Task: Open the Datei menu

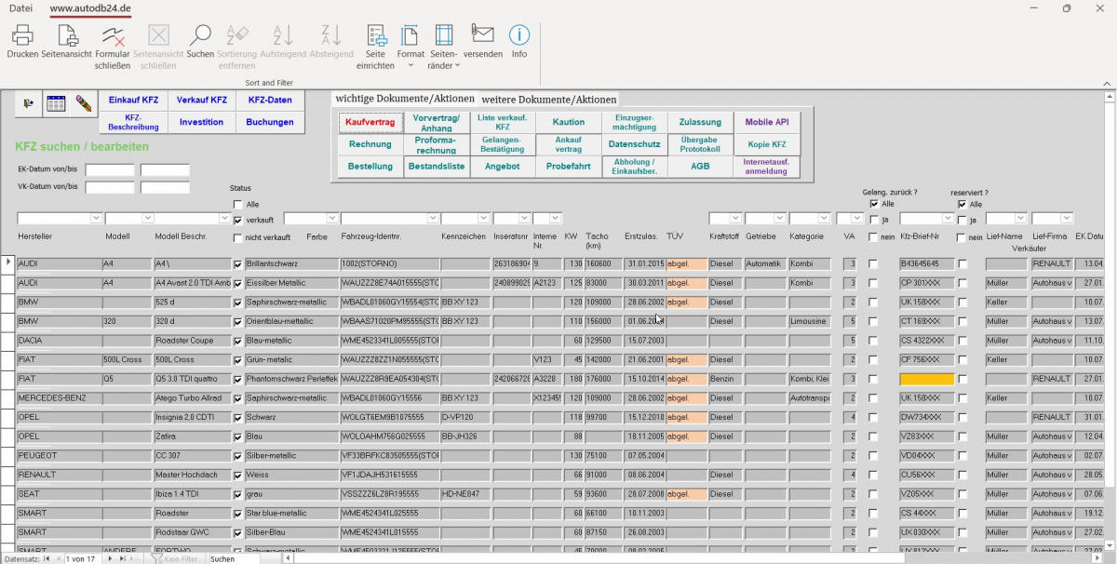Action: [x=20, y=8]
